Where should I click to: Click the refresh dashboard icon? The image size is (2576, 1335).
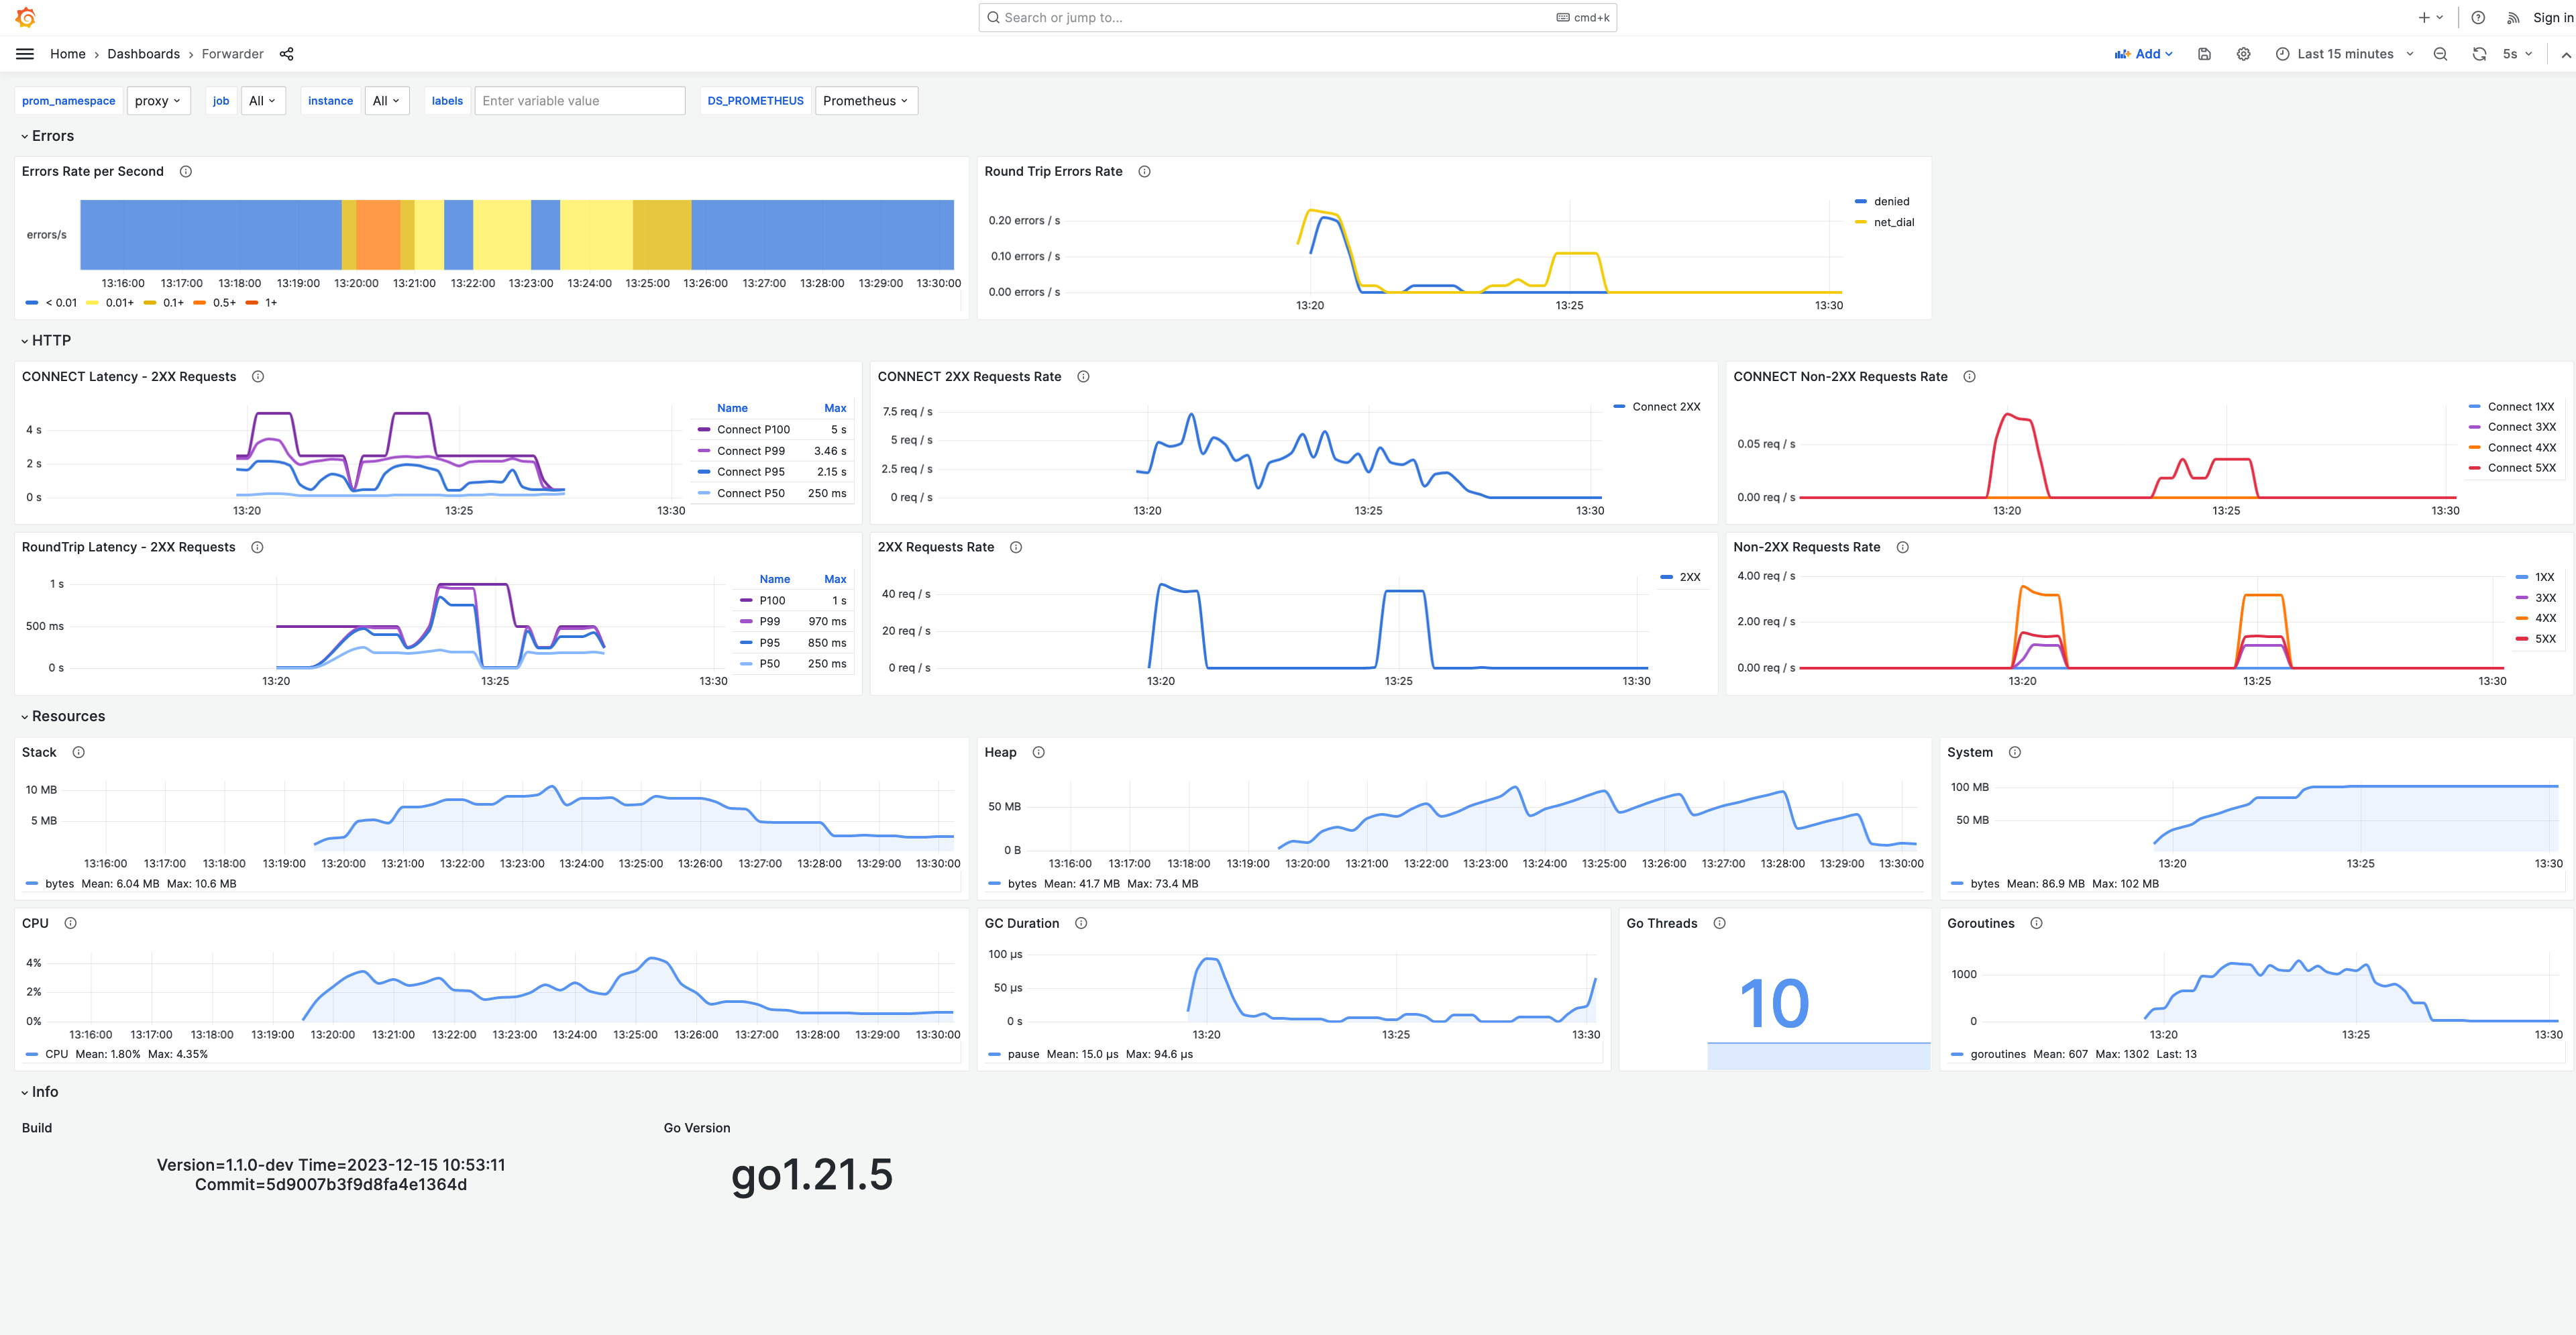pos(2479,54)
